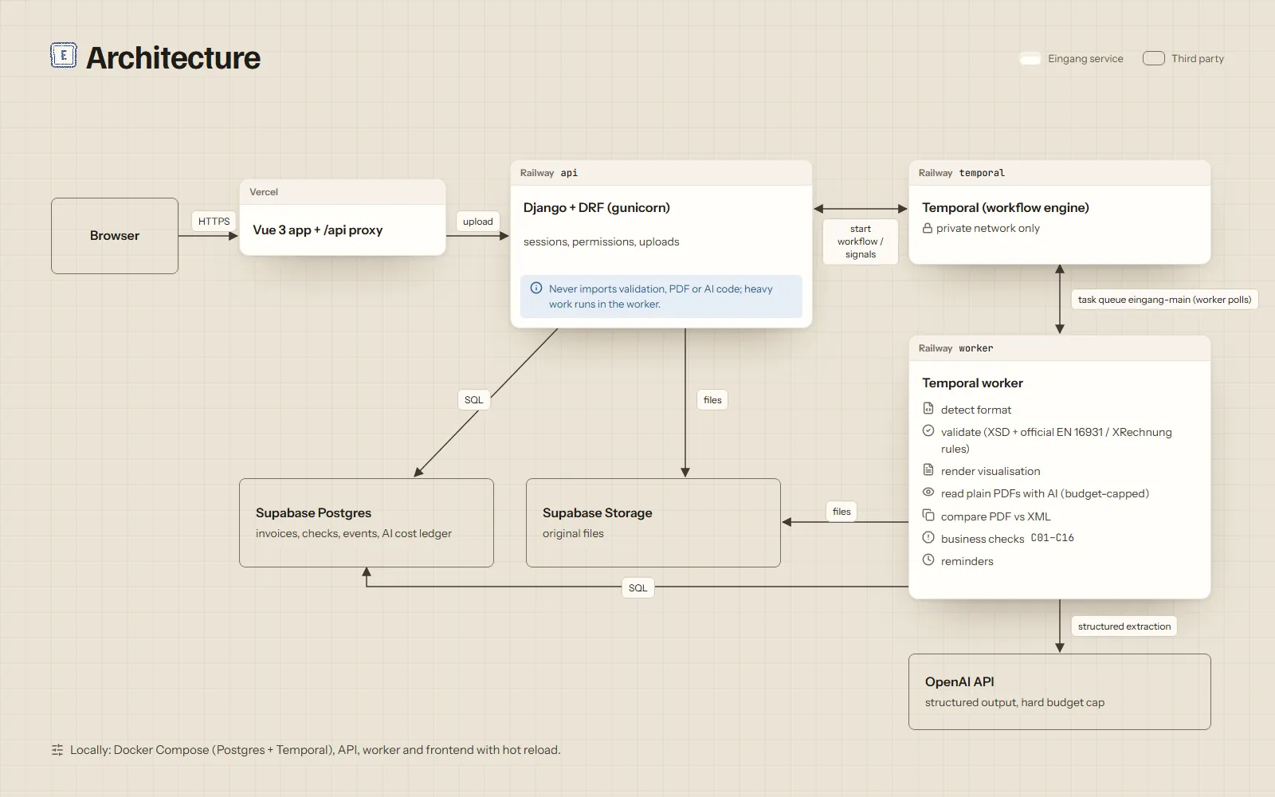1275x797 pixels.
Task: Click the structured output, hard budget cap text
Action: (1015, 702)
